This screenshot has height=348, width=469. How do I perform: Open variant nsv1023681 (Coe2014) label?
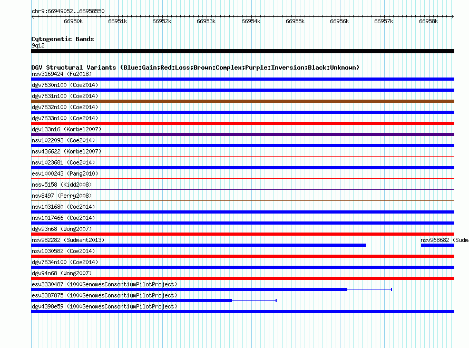[63, 162]
